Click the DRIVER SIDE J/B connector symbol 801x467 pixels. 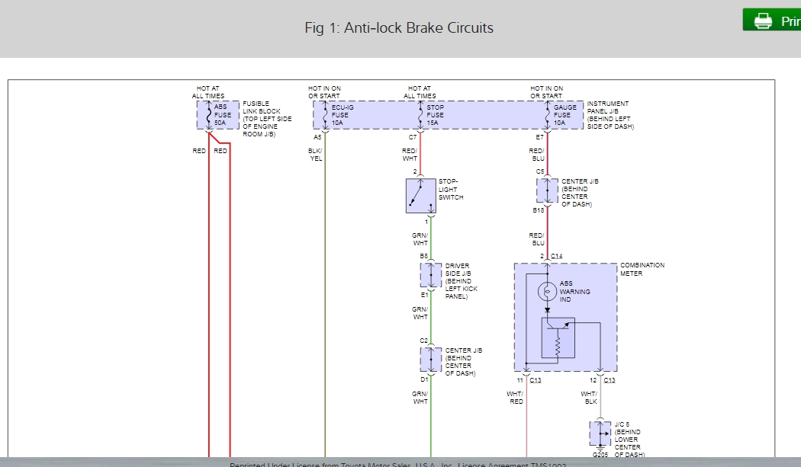point(431,277)
